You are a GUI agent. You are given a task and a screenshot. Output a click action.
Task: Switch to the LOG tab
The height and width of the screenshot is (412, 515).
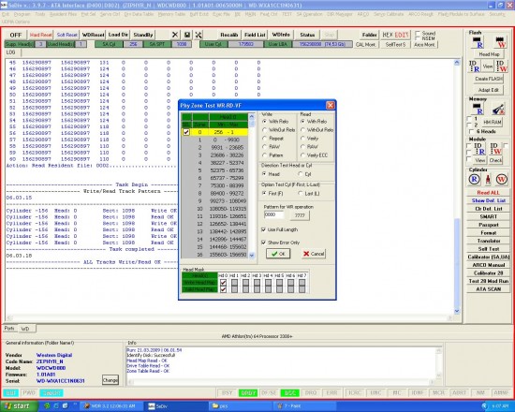click(11, 52)
